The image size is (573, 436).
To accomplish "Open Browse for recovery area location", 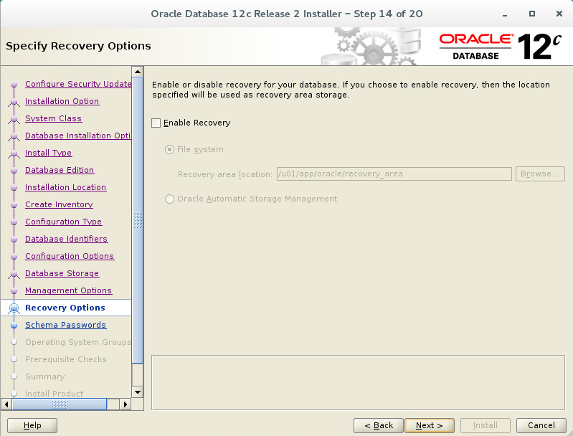I will pyautogui.click(x=540, y=174).
